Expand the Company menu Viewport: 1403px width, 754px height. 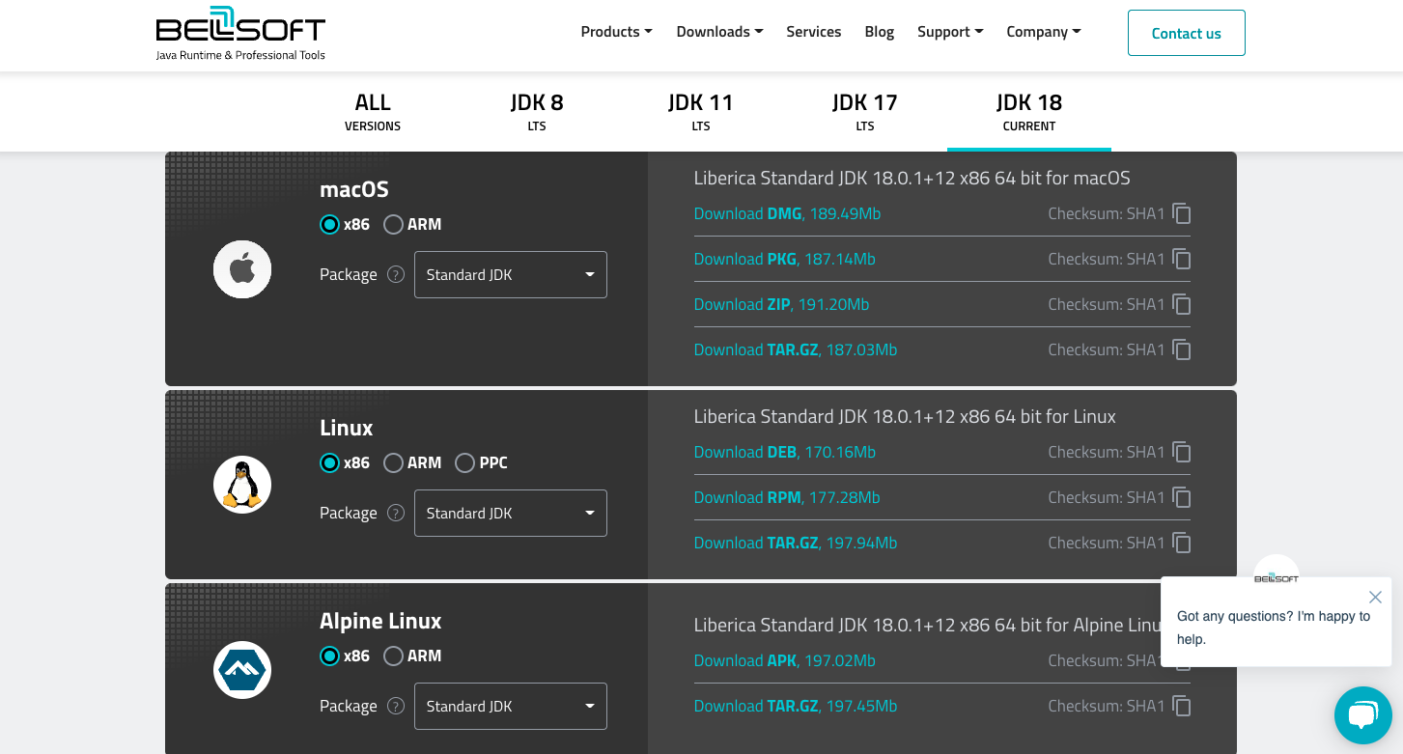click(x=1044, y=32)
